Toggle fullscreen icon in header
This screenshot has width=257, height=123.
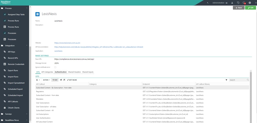(255, 3)
